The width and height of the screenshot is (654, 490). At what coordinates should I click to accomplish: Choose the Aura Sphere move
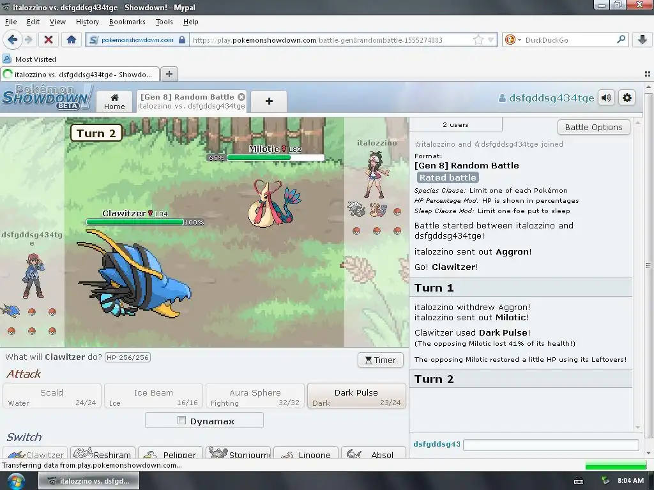(x=255, y=396)
